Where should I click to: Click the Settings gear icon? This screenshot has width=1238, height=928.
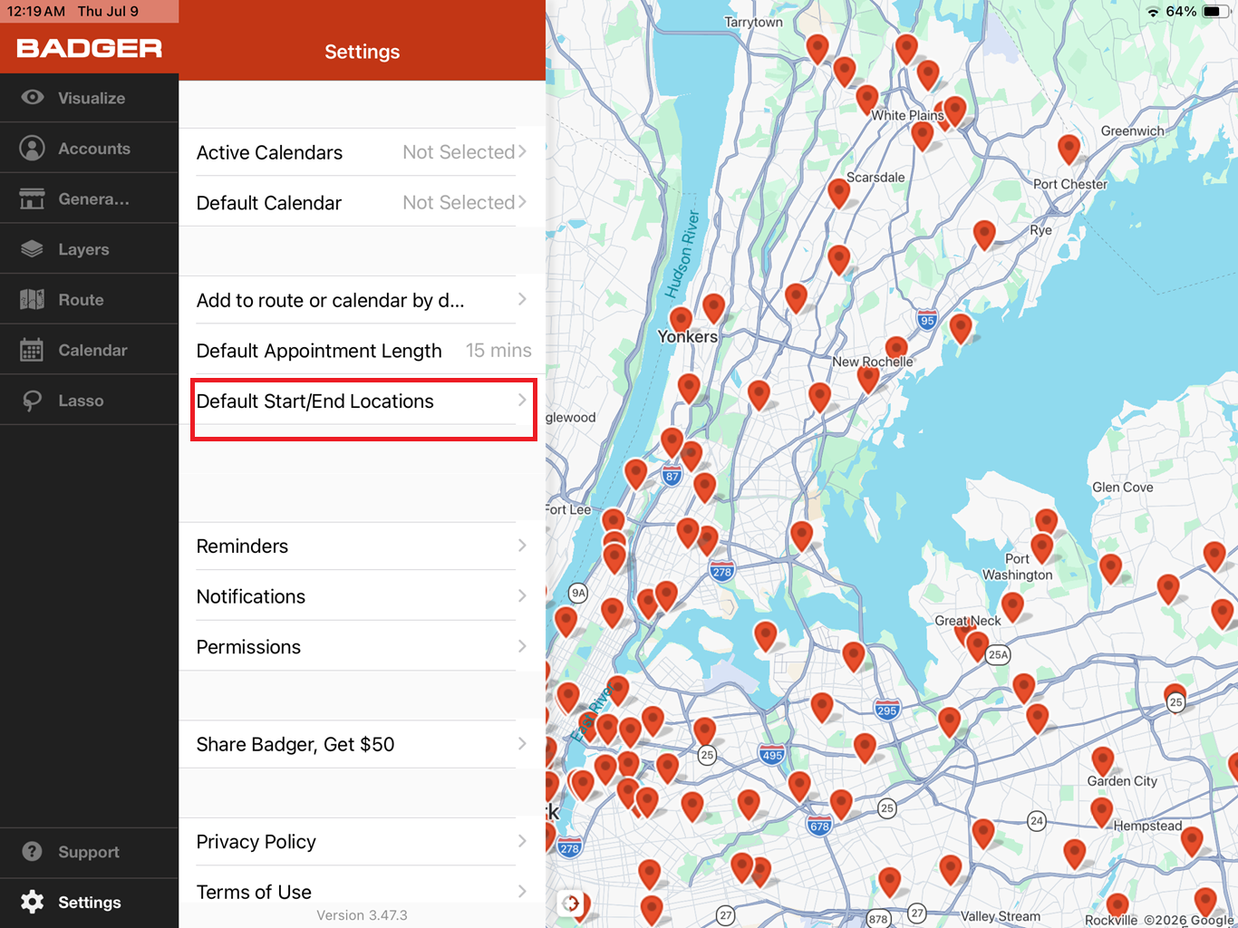[x=33, y=902]
